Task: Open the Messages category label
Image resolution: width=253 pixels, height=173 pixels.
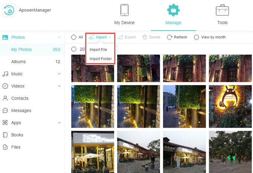Action: [x=21, y=111]
